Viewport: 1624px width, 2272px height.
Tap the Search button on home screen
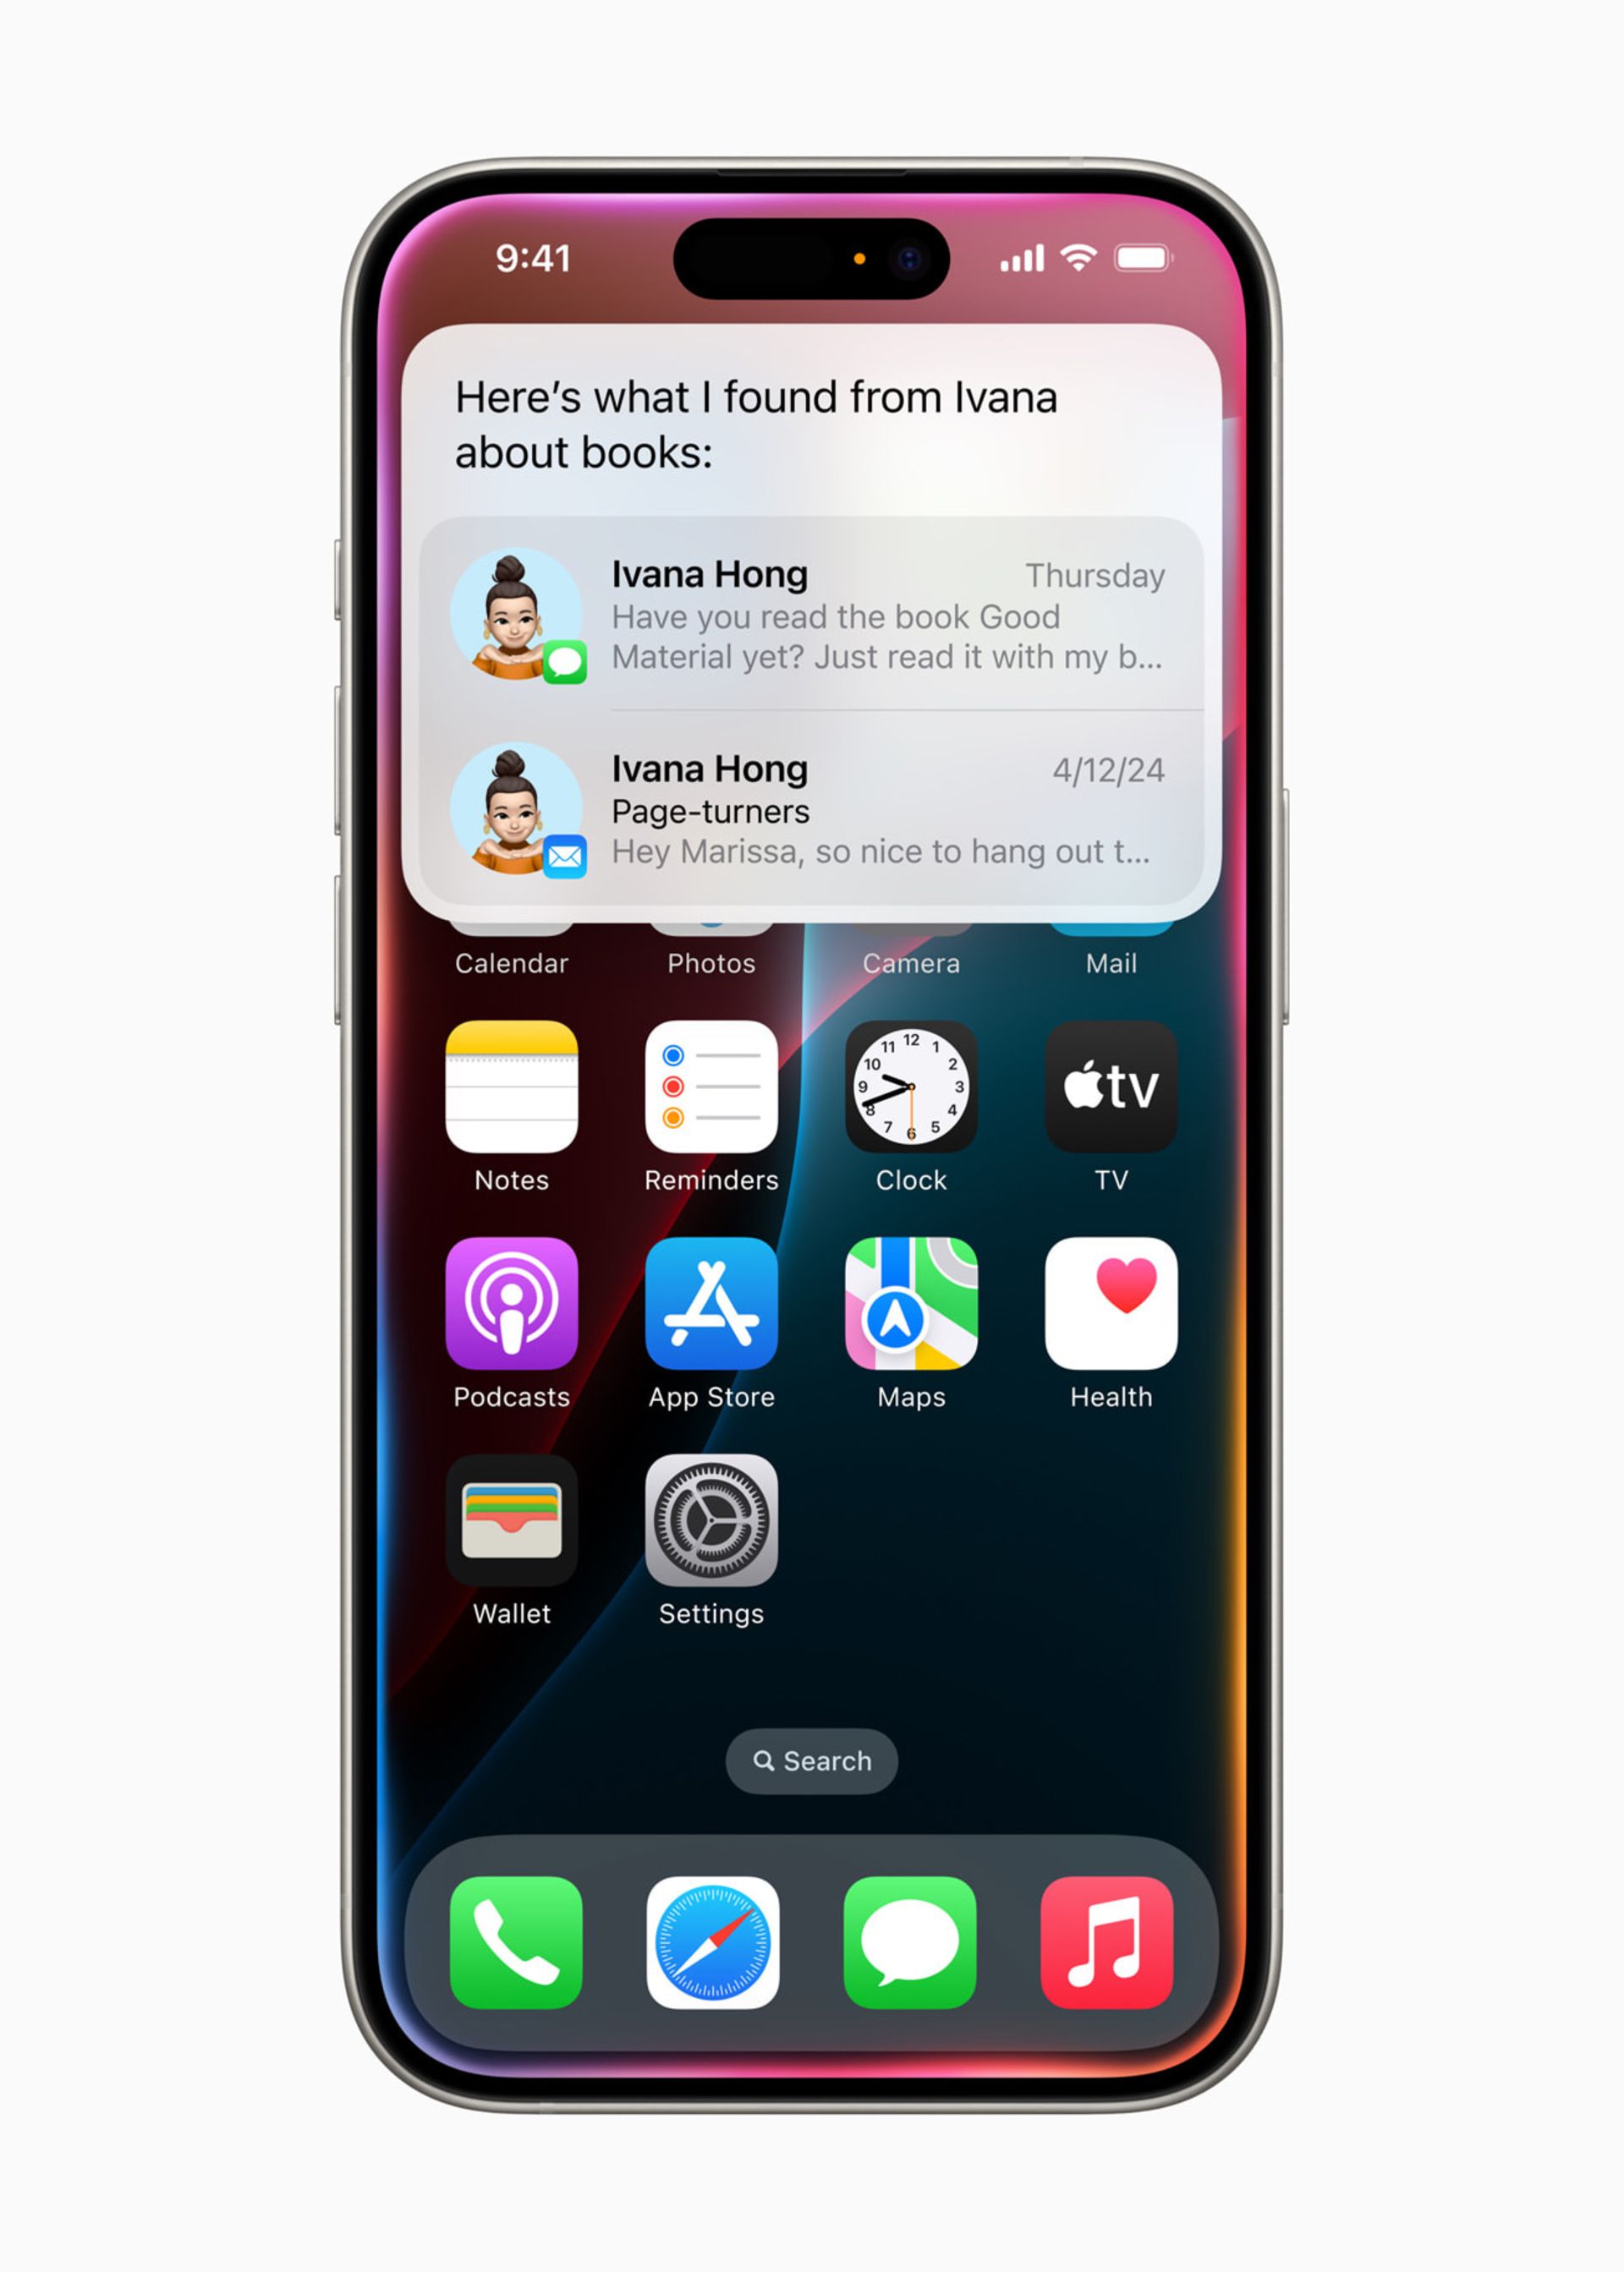pyautogui.click(x=814, y=1760)
